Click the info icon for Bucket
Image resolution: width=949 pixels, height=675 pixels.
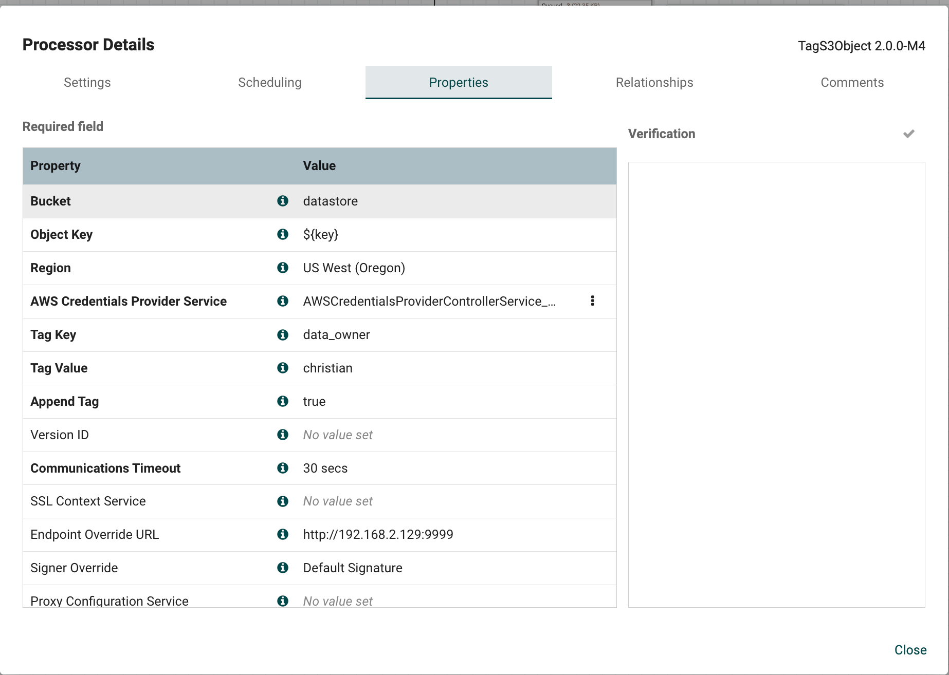click(283, 201)
